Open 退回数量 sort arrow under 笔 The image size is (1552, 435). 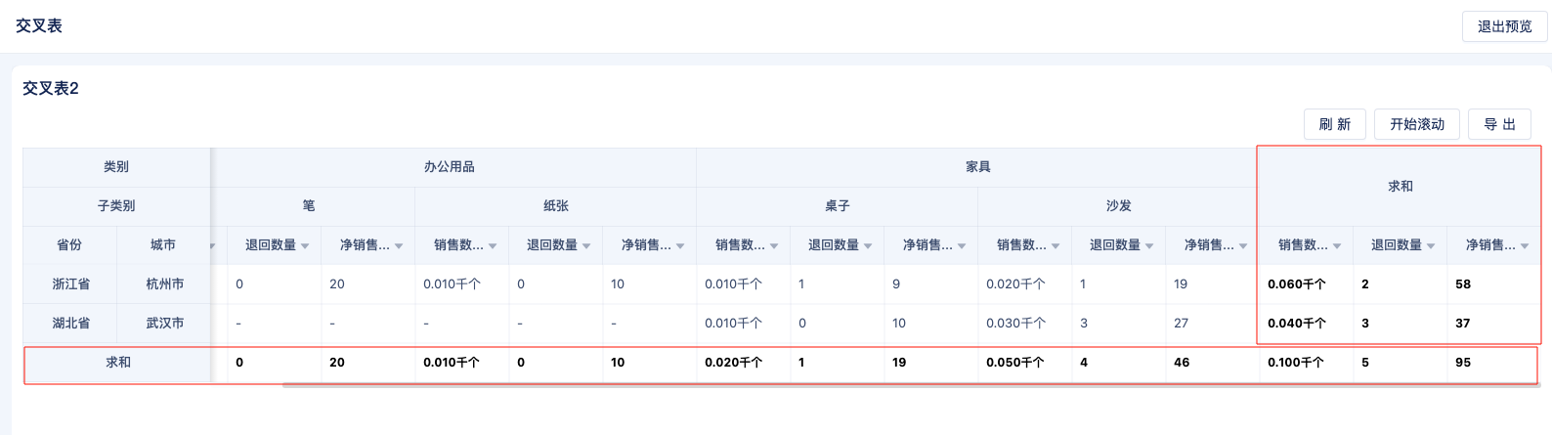tap(305, 246)
